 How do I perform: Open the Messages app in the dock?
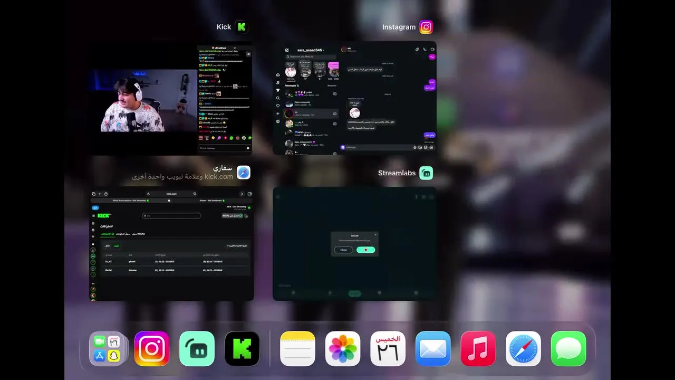pos(568,349)
